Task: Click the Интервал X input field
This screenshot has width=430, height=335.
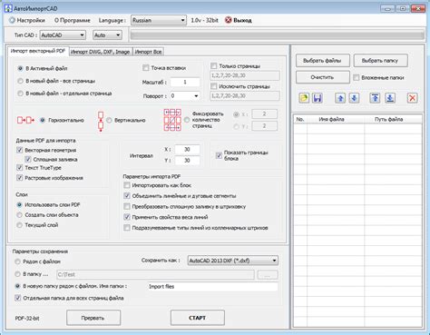Action: pyautogui.click(x=187, y=149)
